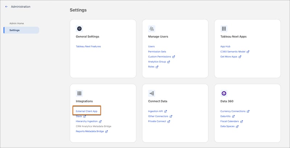
Task: Click external-link icon beside Fiscal Calendars
Action: (241, 122)
